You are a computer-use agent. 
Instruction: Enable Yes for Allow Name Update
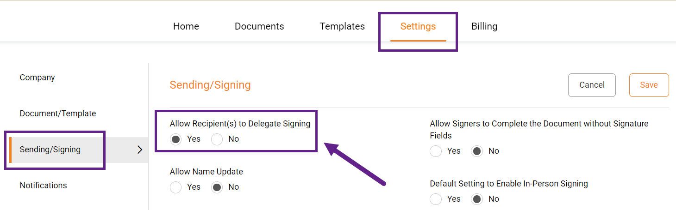(x=176, y=187)
